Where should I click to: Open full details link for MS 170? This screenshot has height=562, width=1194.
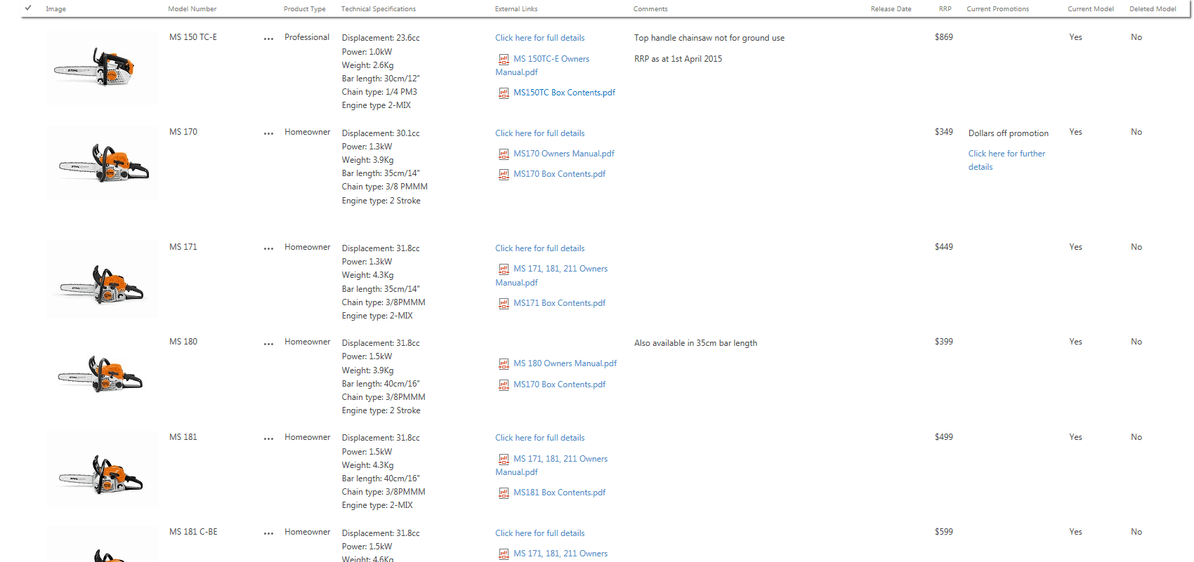click(x=540, y=133)
